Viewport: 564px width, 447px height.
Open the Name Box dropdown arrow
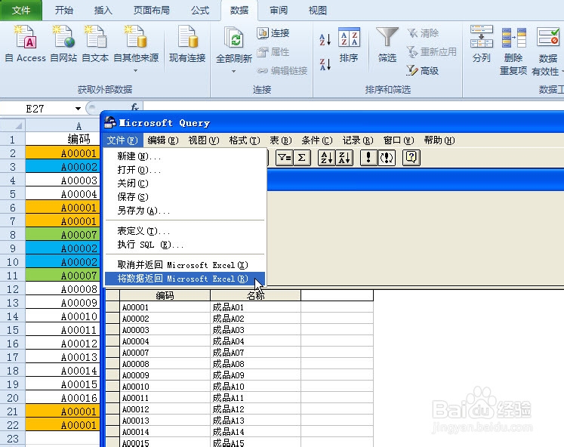pyautogui.click(x=78, y=109)
